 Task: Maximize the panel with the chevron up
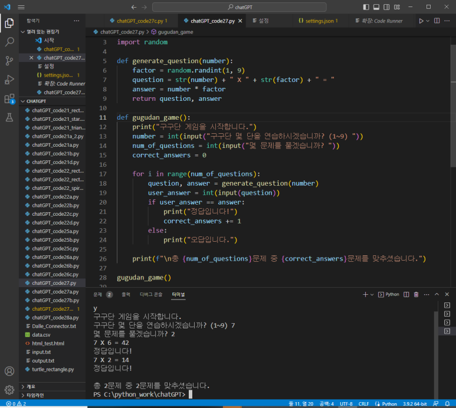pos(437,295)
